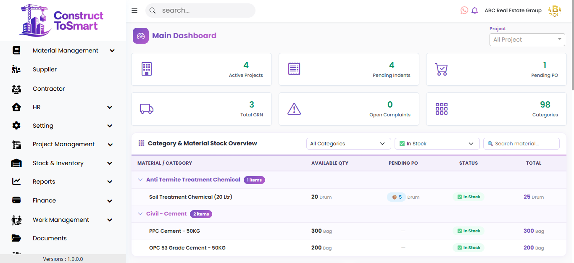Screen dimensions: 574x263
Task: Expand Finance menu chevron
Action: [110, 201]
